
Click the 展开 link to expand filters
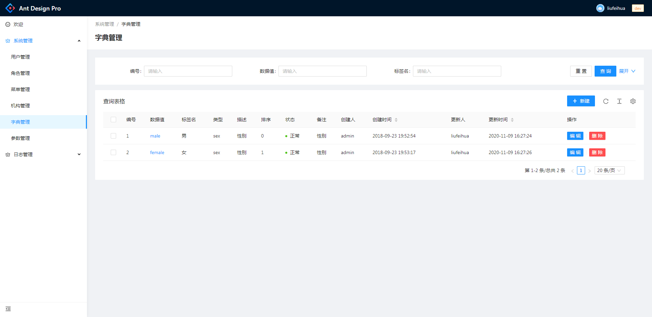point(627,71)
